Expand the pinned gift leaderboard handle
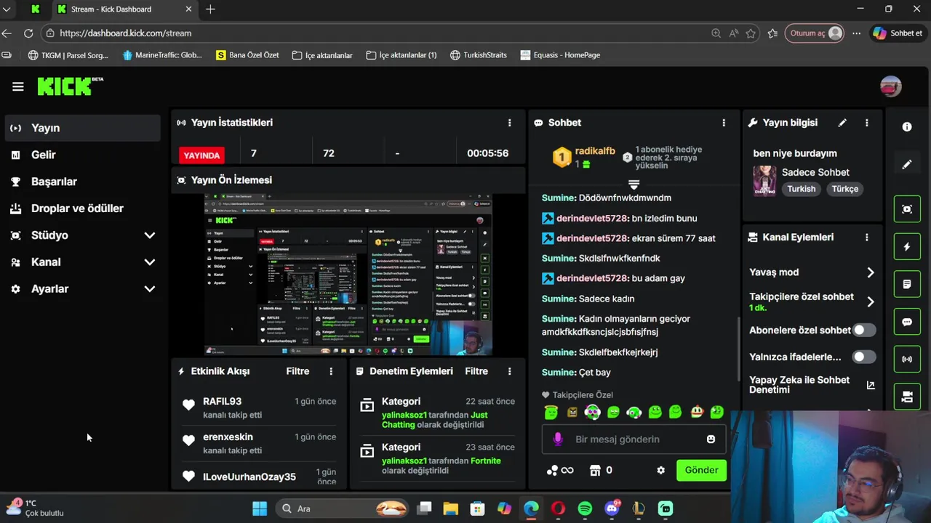This screenshot has width=931, height=523. tap(634, 185)
